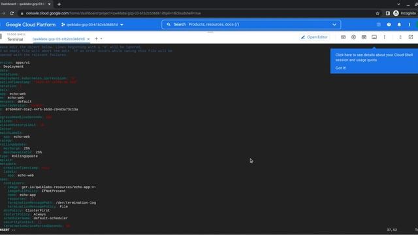Click the ClusterFirst dnsPolicy value
The height and width of the screenshot is (235, 418).
pyautogui.click(x=37, y=210)
